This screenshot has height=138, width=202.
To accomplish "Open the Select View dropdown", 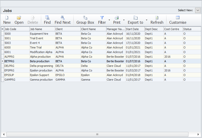I will (x=198, y=10).
